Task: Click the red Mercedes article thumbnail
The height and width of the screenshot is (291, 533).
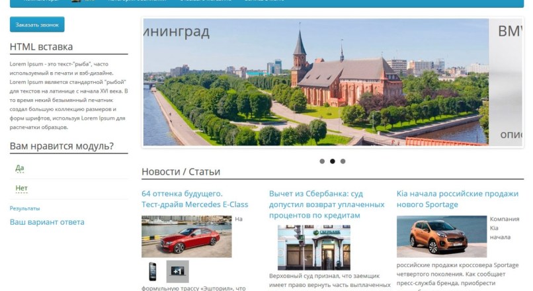Action: [186, 236]
